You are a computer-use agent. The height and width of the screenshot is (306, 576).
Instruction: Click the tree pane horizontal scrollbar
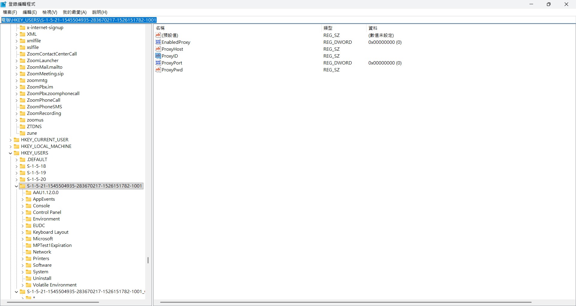click(x=53, y=302)
